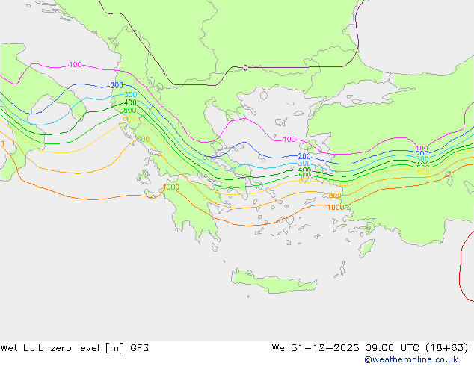Click the cyan "300" label in the central Aegean

click(x=304, y=164)
